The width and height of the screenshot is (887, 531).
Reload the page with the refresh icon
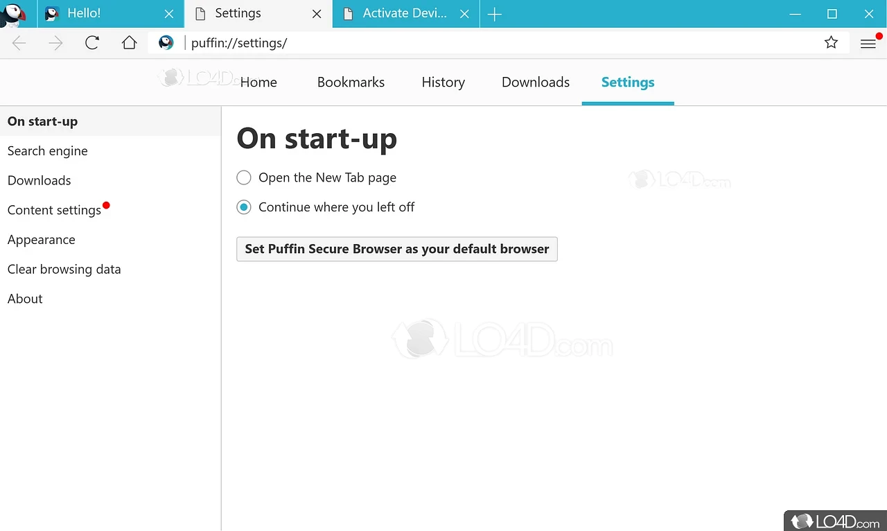point(92,43)
